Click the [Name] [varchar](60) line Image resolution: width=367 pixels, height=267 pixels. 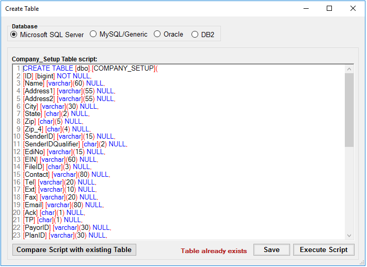click(x=64, y=84)
